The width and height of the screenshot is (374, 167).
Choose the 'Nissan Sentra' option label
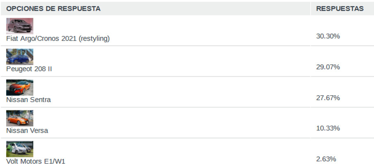(x=29, y=100)
